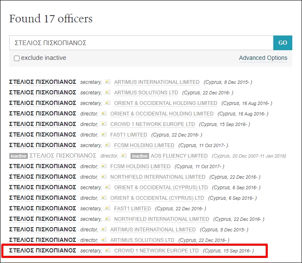Open ORIENT & OCCIDENTAL HOLDING LIMITED secretary entry
Screen dimensions: 302x263
pyautogui.click(x=166, y=103)
